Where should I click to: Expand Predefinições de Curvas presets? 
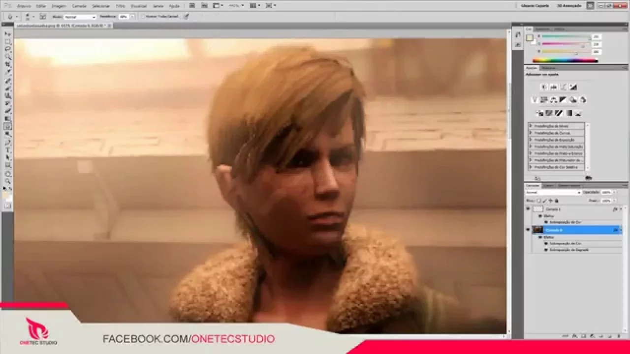coord(531,133)
